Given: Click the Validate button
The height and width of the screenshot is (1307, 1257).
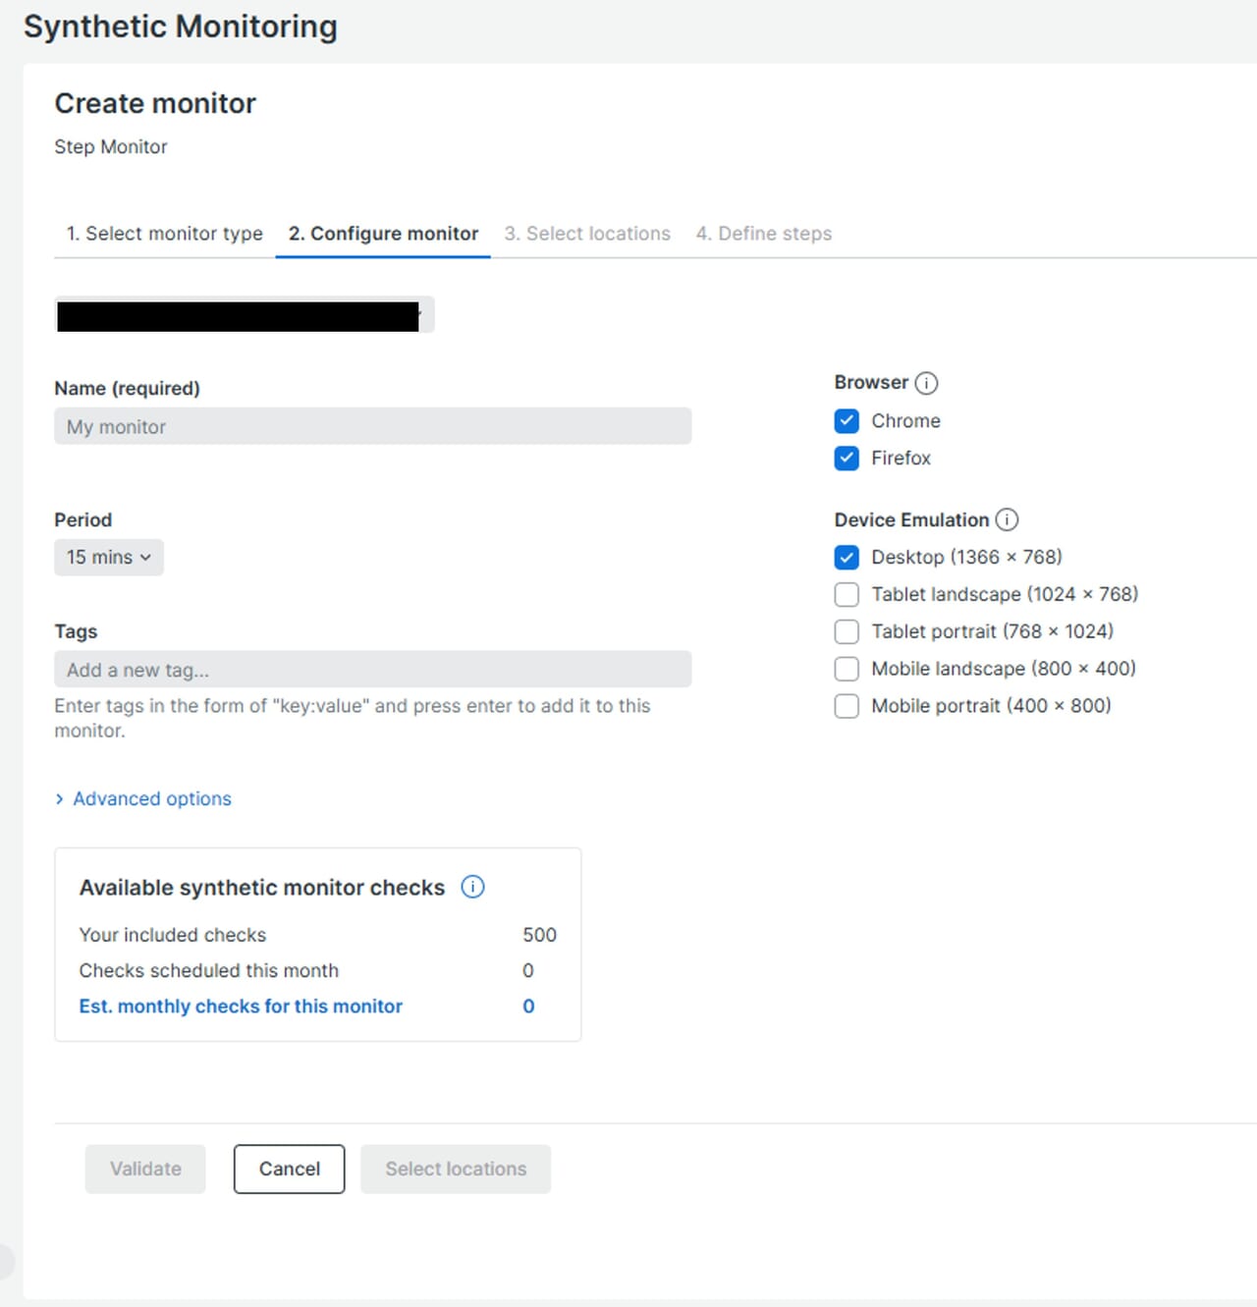Looking at the screenshot, I should coord(145,1169).
